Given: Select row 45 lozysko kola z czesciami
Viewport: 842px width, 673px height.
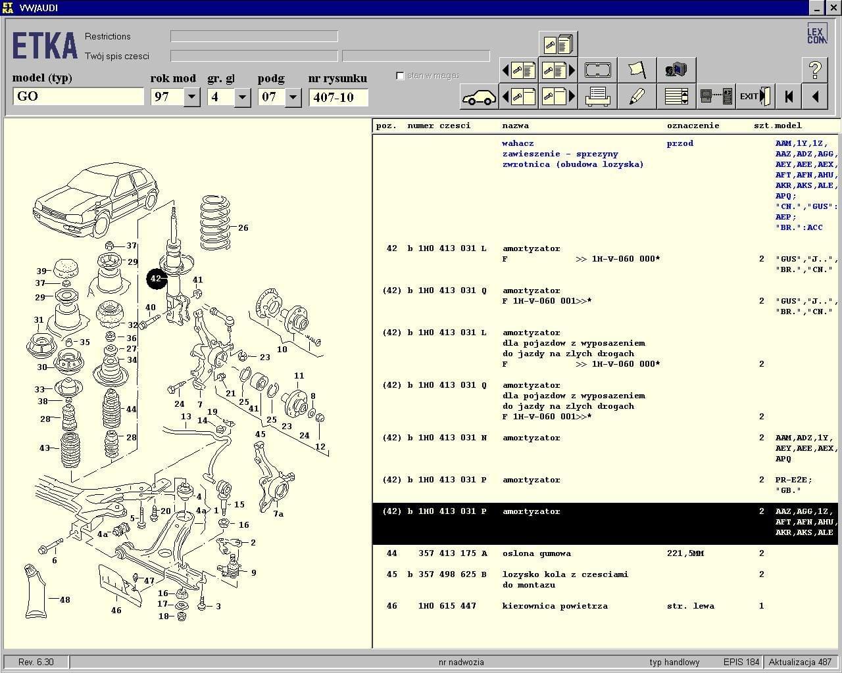Looking at the screenshot, I should click(x=607, y=580).
